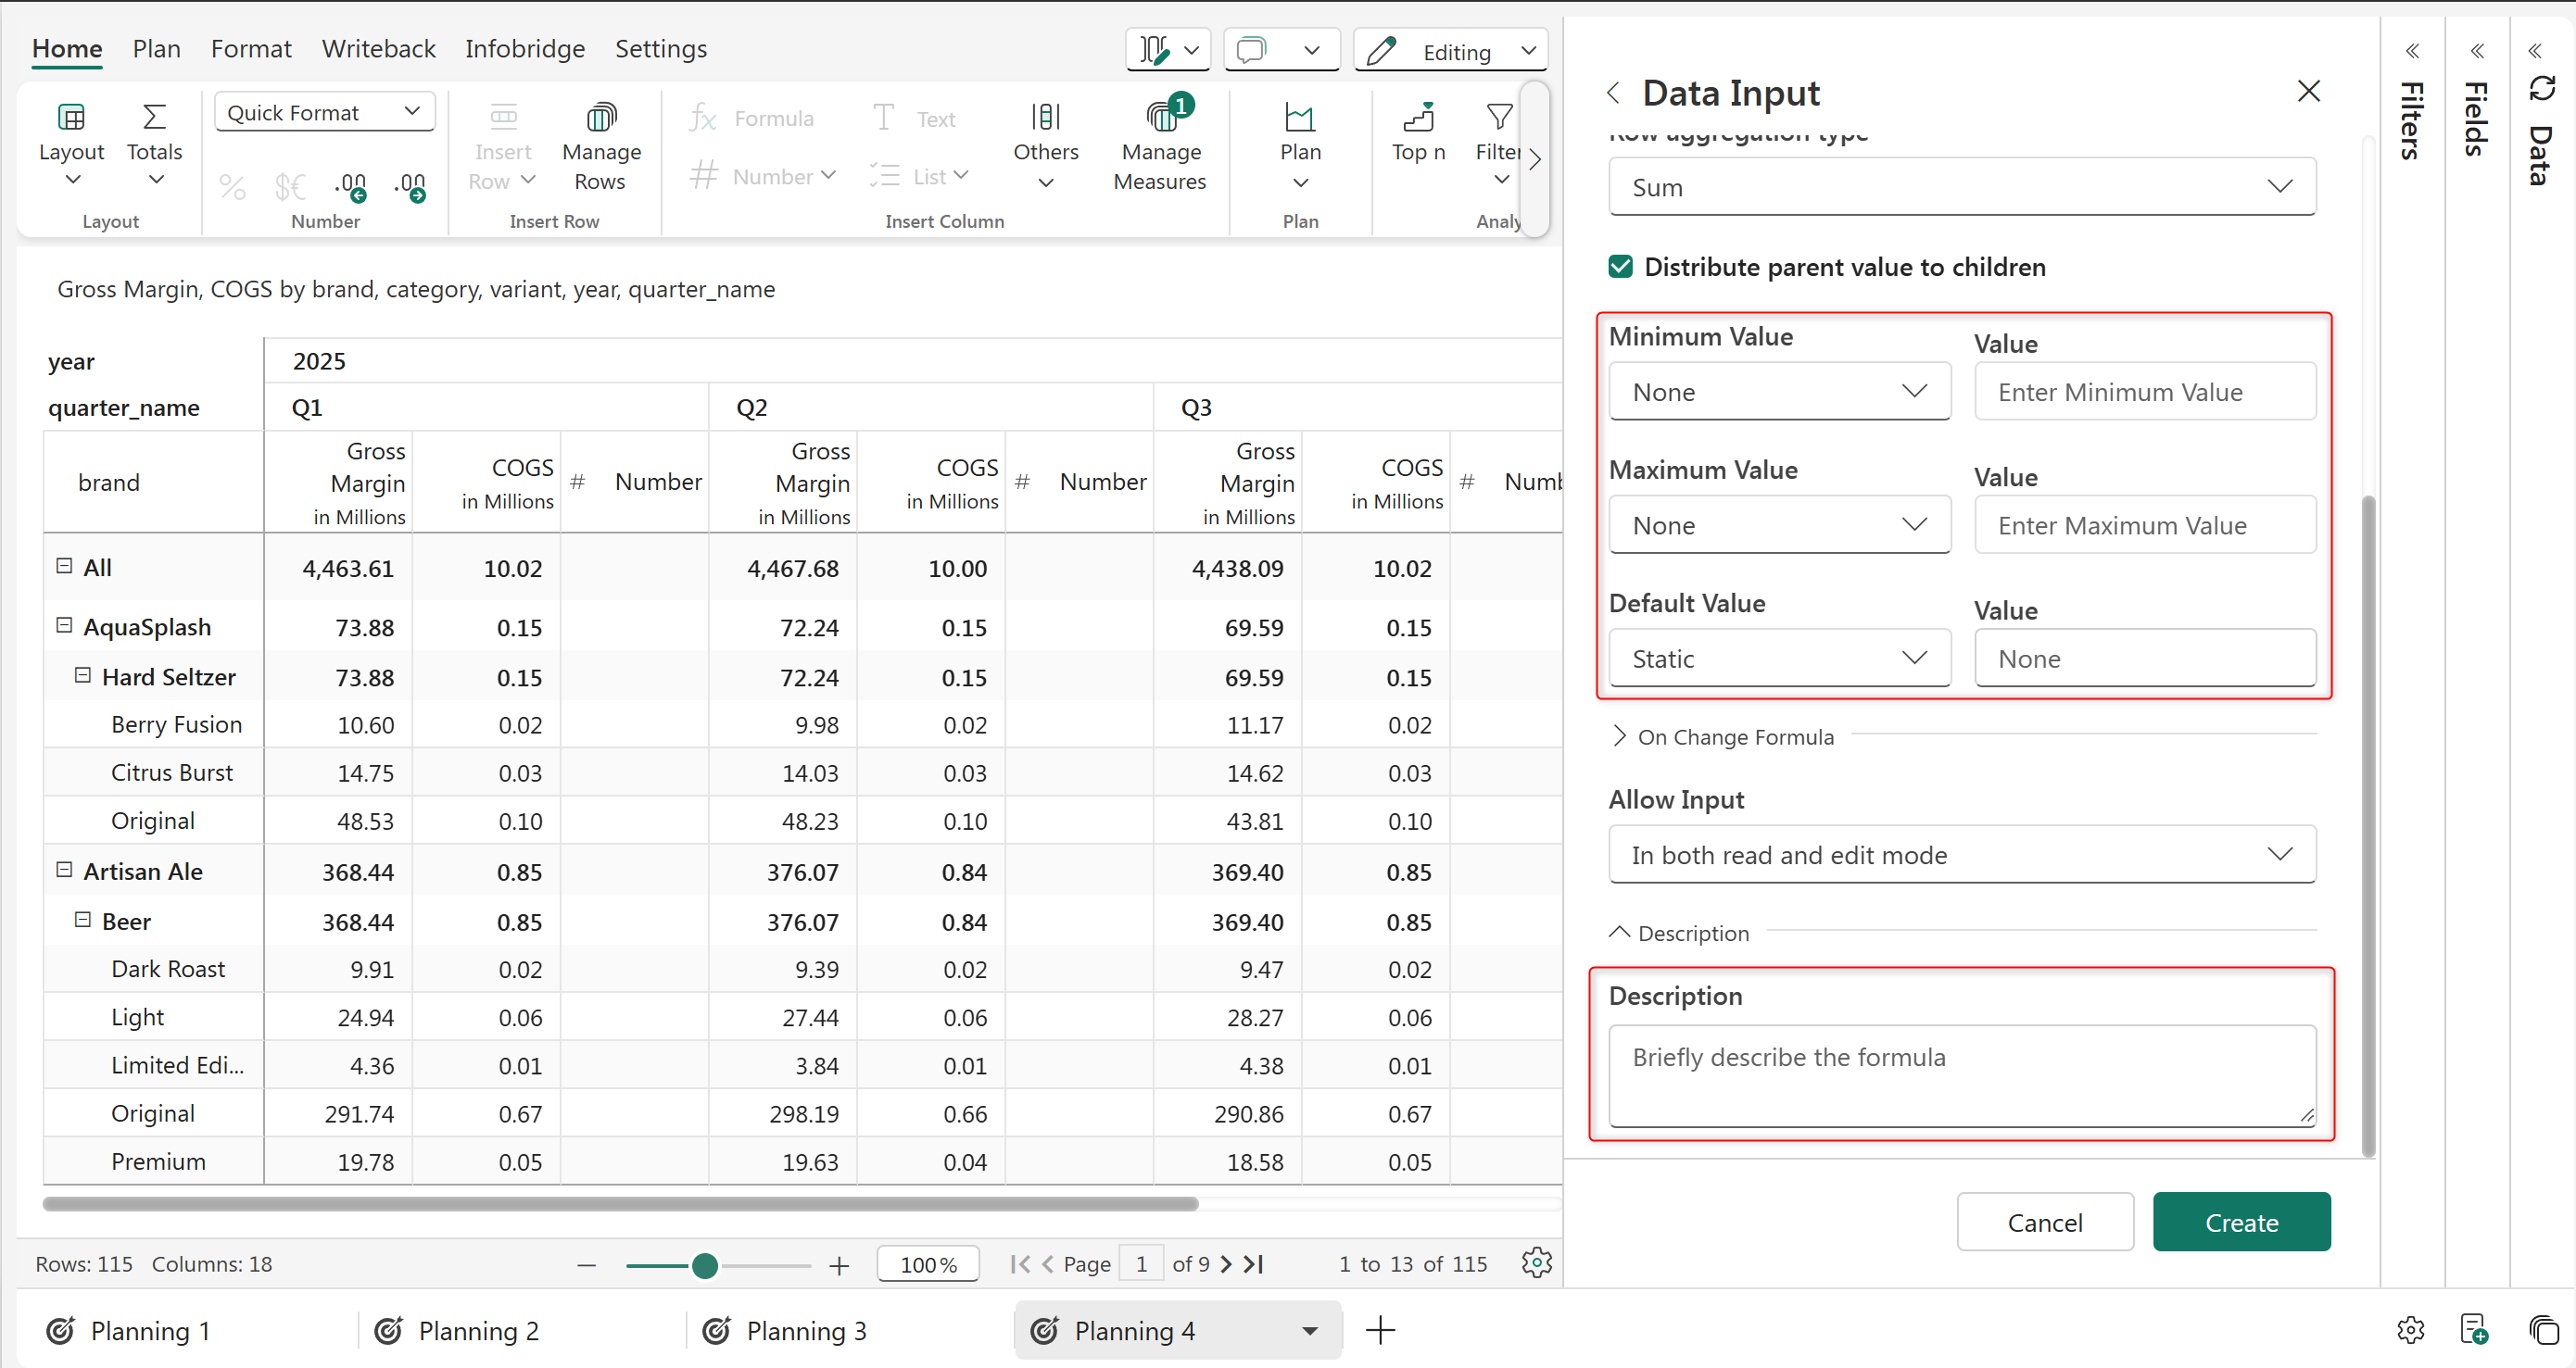Screen dimensions: 2576x1368
Task: Collapse the Artisan Ale brand row
Action: point(64,871)
